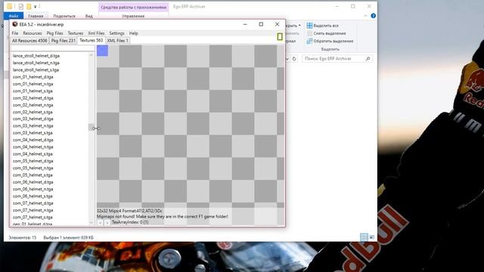The image size is (484, 272).
Task: Select lance_stroll_helmet_n.tga
Action: tap(36, 63)
